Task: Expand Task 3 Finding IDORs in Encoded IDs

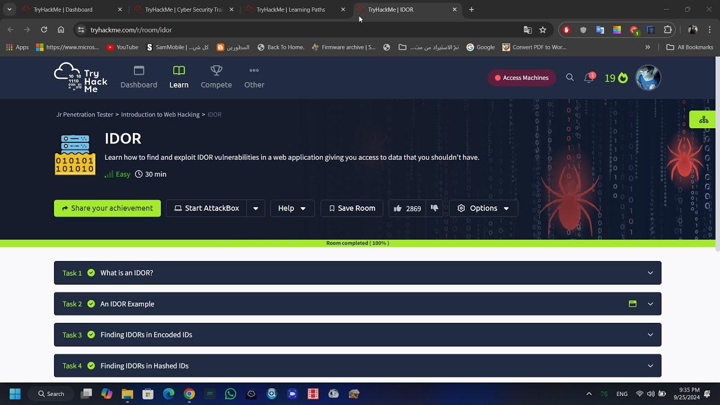Action: [358, 335]
